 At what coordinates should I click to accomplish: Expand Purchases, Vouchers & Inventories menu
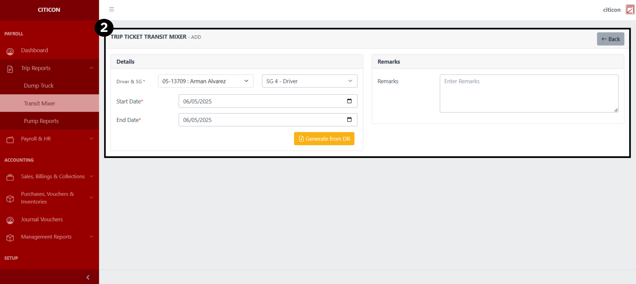click(47, 198)
